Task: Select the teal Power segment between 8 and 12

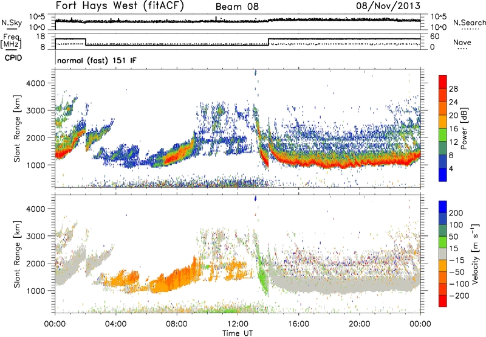Action: pos(443,148)
